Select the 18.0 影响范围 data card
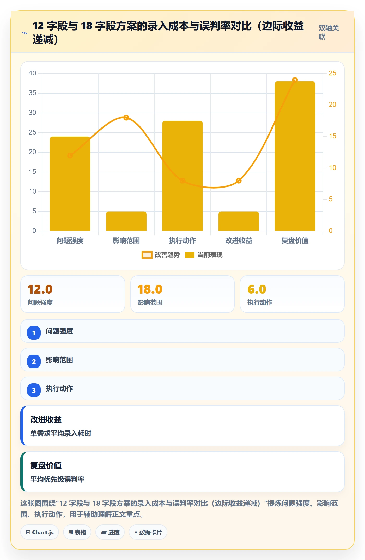 [182, 294]
